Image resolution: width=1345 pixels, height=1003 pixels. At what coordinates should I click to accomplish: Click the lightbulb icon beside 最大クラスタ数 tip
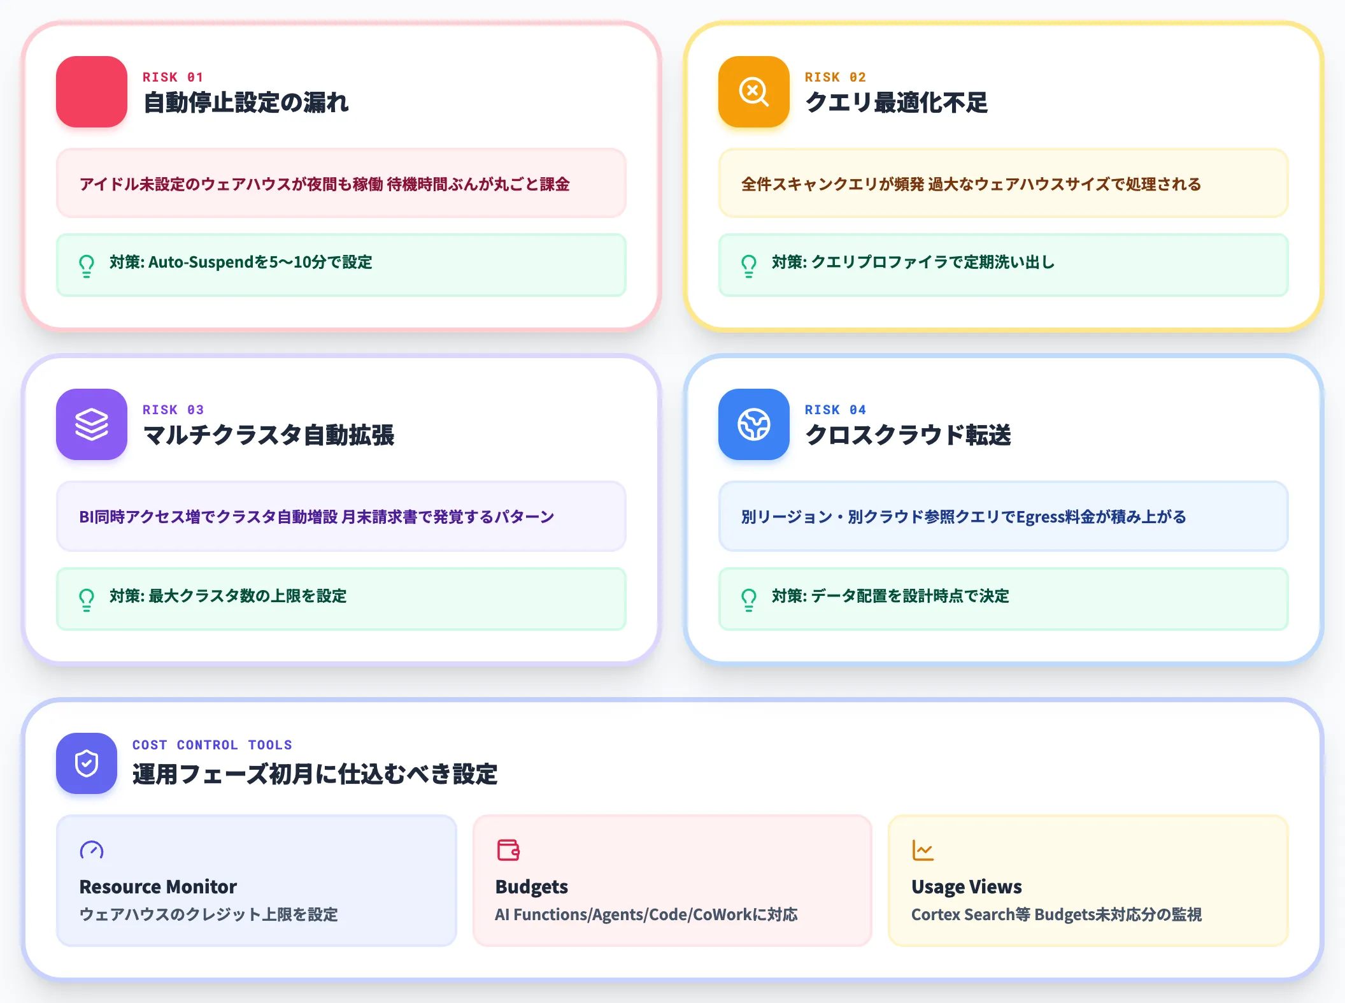(87, 600)
